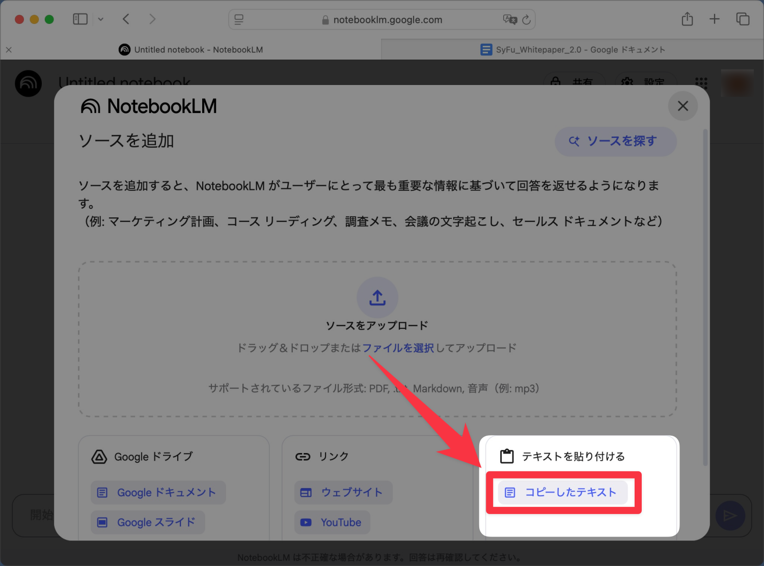Select the Untitled notebook tab
This screenshot has width=764, height=566.
pos(191,49)
